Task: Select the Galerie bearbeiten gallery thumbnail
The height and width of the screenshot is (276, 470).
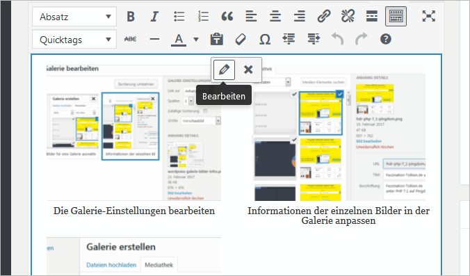Action: click(x=133, y=133)
